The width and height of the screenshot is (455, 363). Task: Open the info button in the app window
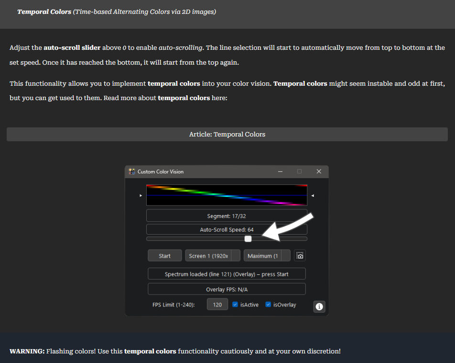point(319,306)
